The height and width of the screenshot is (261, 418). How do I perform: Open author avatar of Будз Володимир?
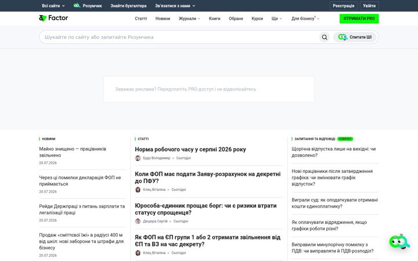point(138,158)
